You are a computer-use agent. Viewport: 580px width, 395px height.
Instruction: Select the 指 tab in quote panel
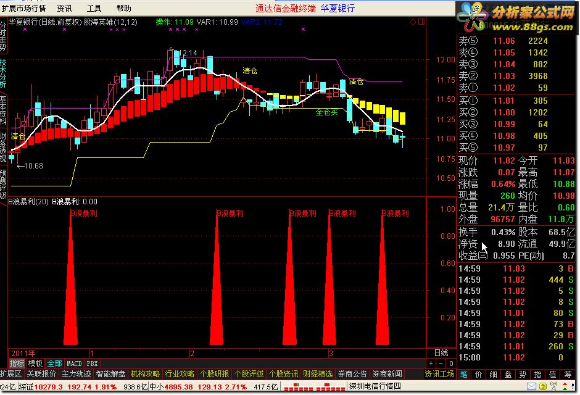[x=538, y=375]
